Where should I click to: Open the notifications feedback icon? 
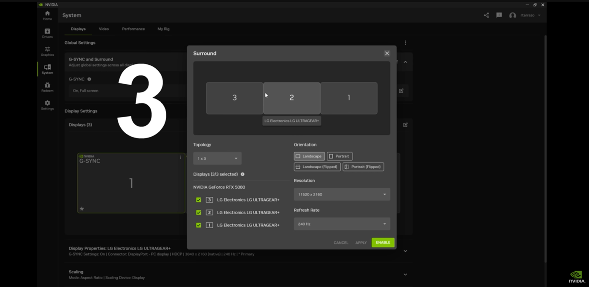pos(499,15)
